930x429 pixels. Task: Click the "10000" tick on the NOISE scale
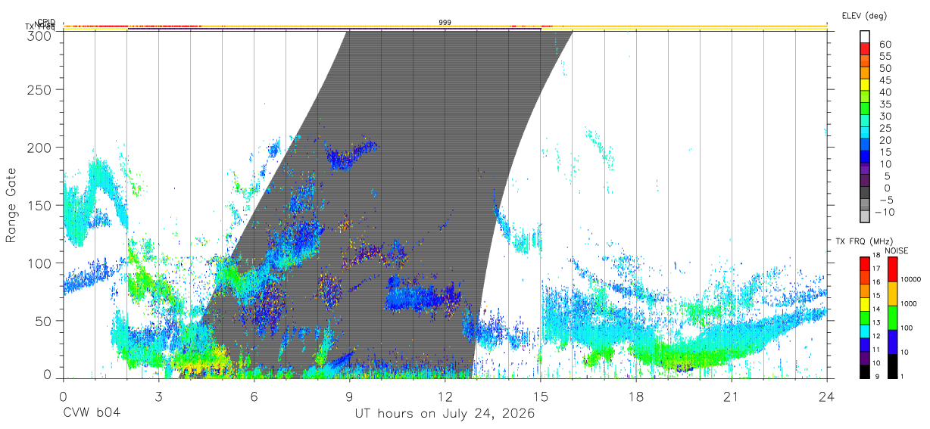coord(913,279)
